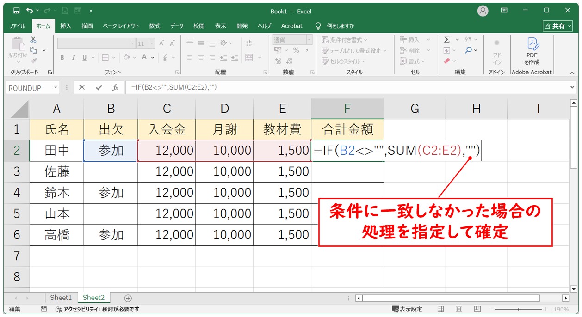Click the Cut scissors icon
The width and height of the screenshot is (582, 317).
33,40
